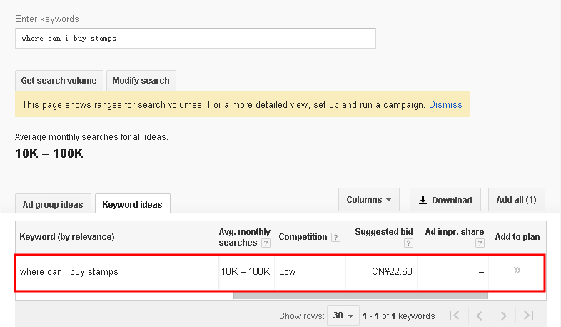The width and height of the screenshot is (561, 327).
Task: Go to the previous page of results
Action: (x=480, y=316)
